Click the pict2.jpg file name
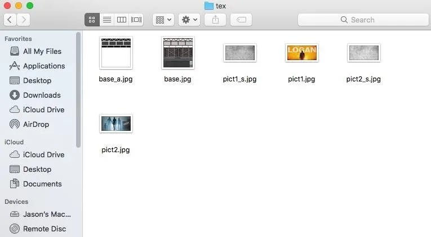Viewport: 431px width, 237px height. click(115, 150)
